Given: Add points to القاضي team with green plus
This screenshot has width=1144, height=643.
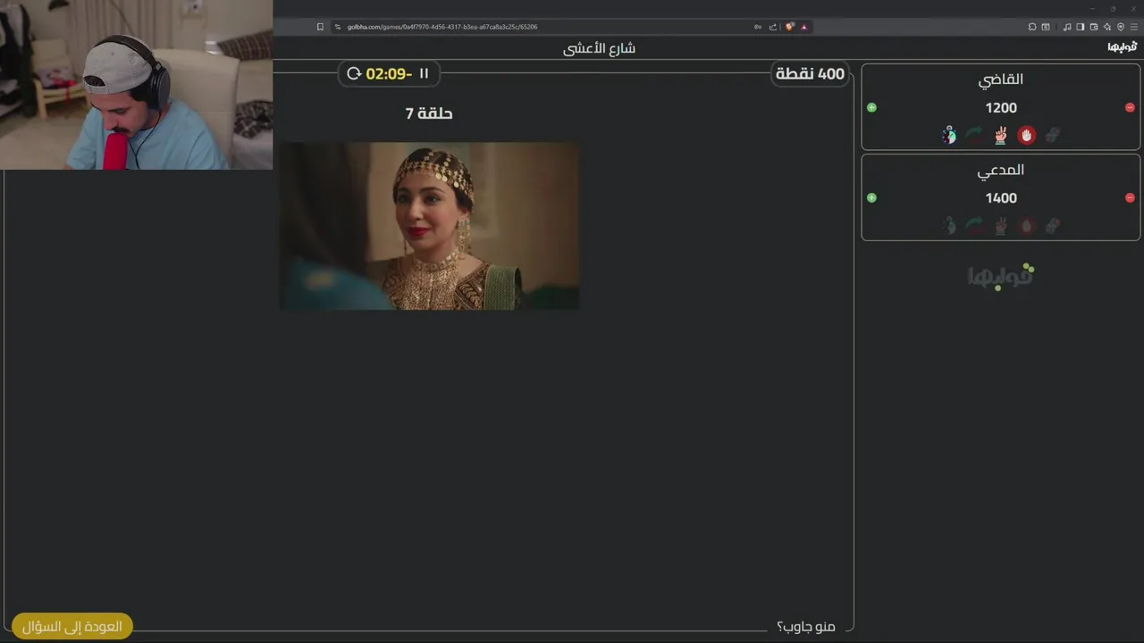Looking at the screenshot, I should pos(871,108).
